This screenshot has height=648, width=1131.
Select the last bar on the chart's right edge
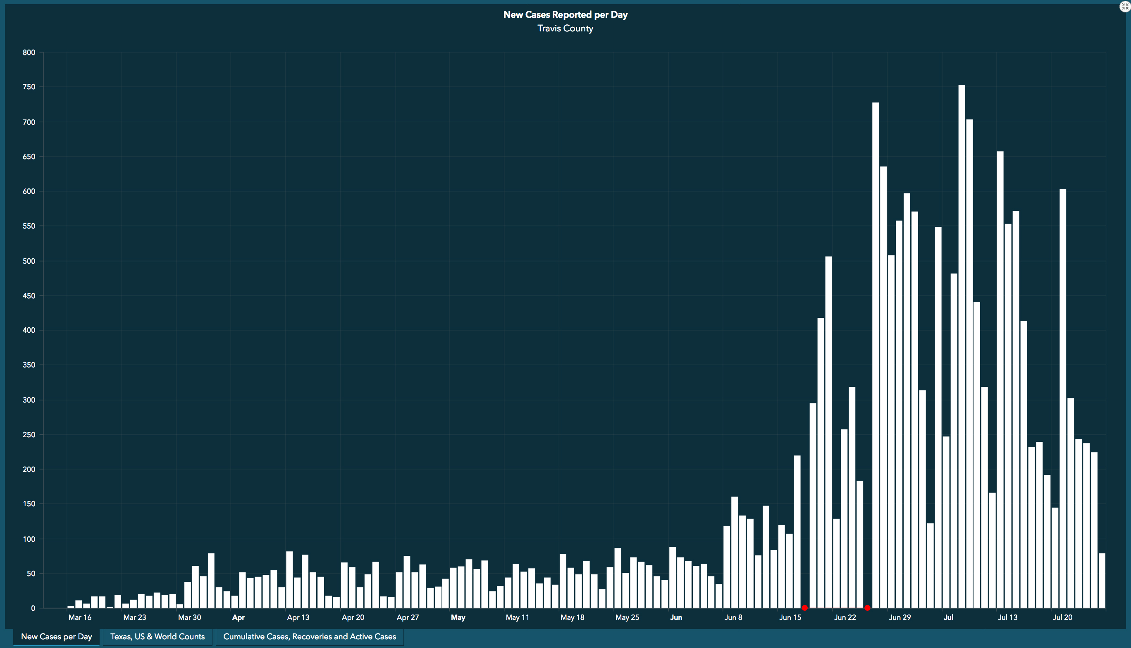pos(1102,581)
